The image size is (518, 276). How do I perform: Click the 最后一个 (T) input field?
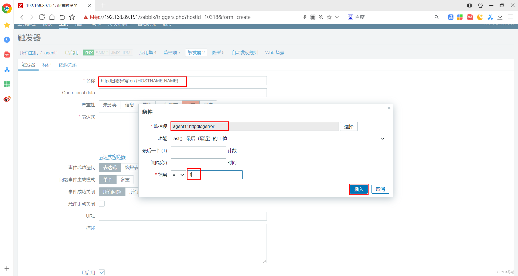click(199, 151)
